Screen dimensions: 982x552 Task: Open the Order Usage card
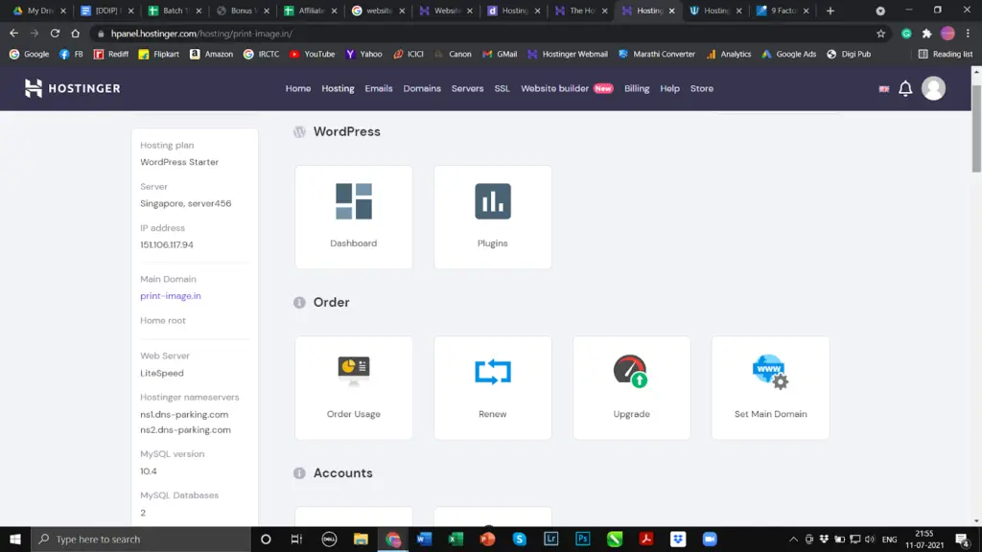coord(353,387)
